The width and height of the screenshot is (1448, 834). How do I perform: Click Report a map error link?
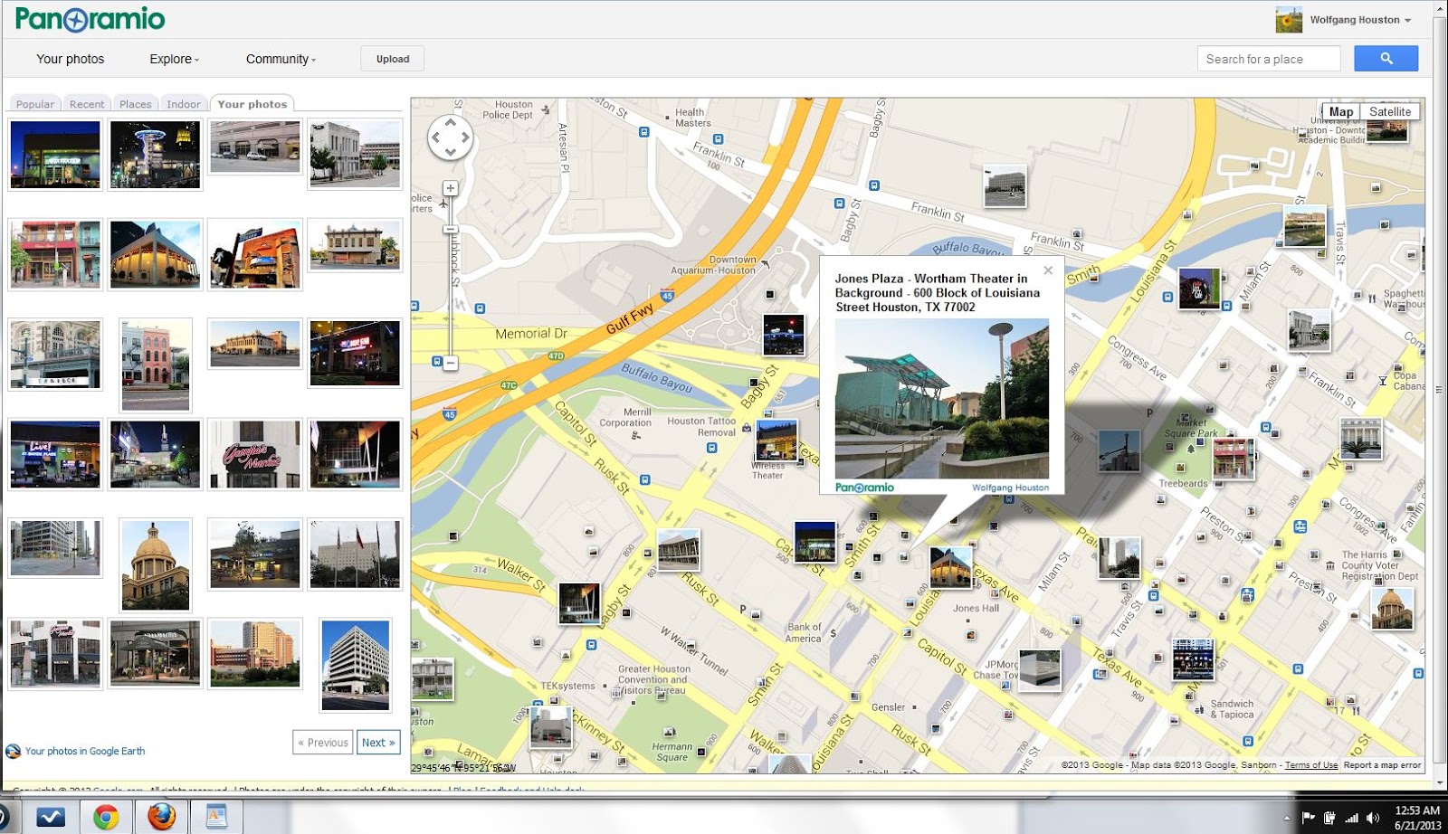click(x=1382, y=765)
